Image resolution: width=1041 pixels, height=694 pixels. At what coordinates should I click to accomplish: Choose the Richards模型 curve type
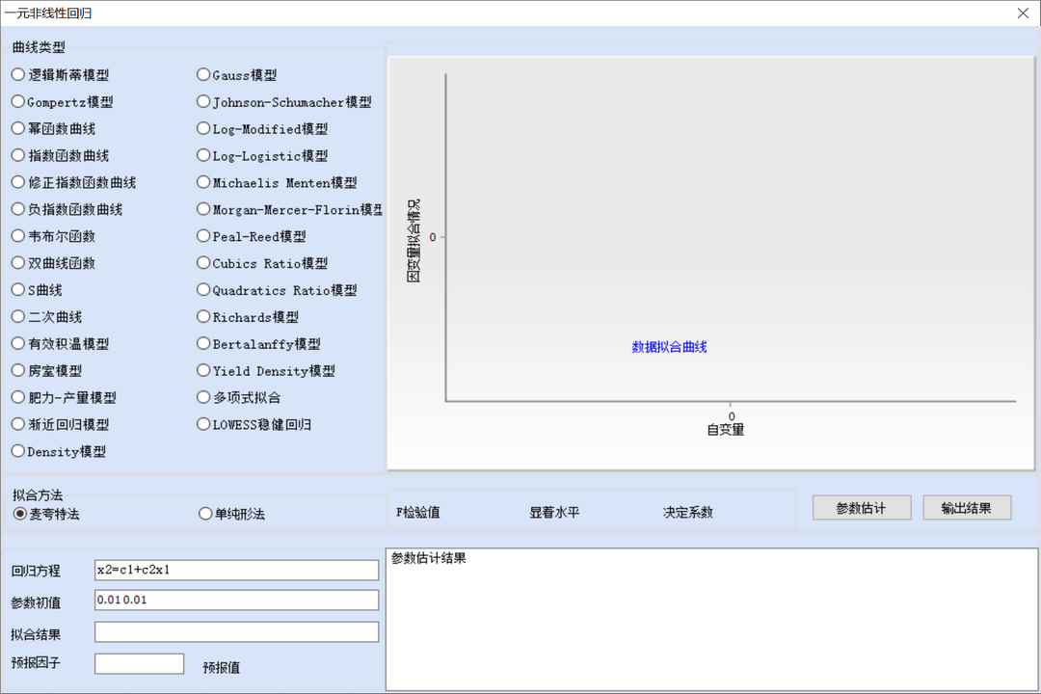(202, 316)
